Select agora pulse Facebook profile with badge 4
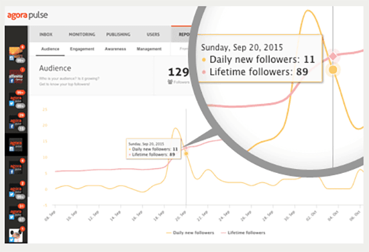Screen dimensions: 369x252 tap(16, 168)
